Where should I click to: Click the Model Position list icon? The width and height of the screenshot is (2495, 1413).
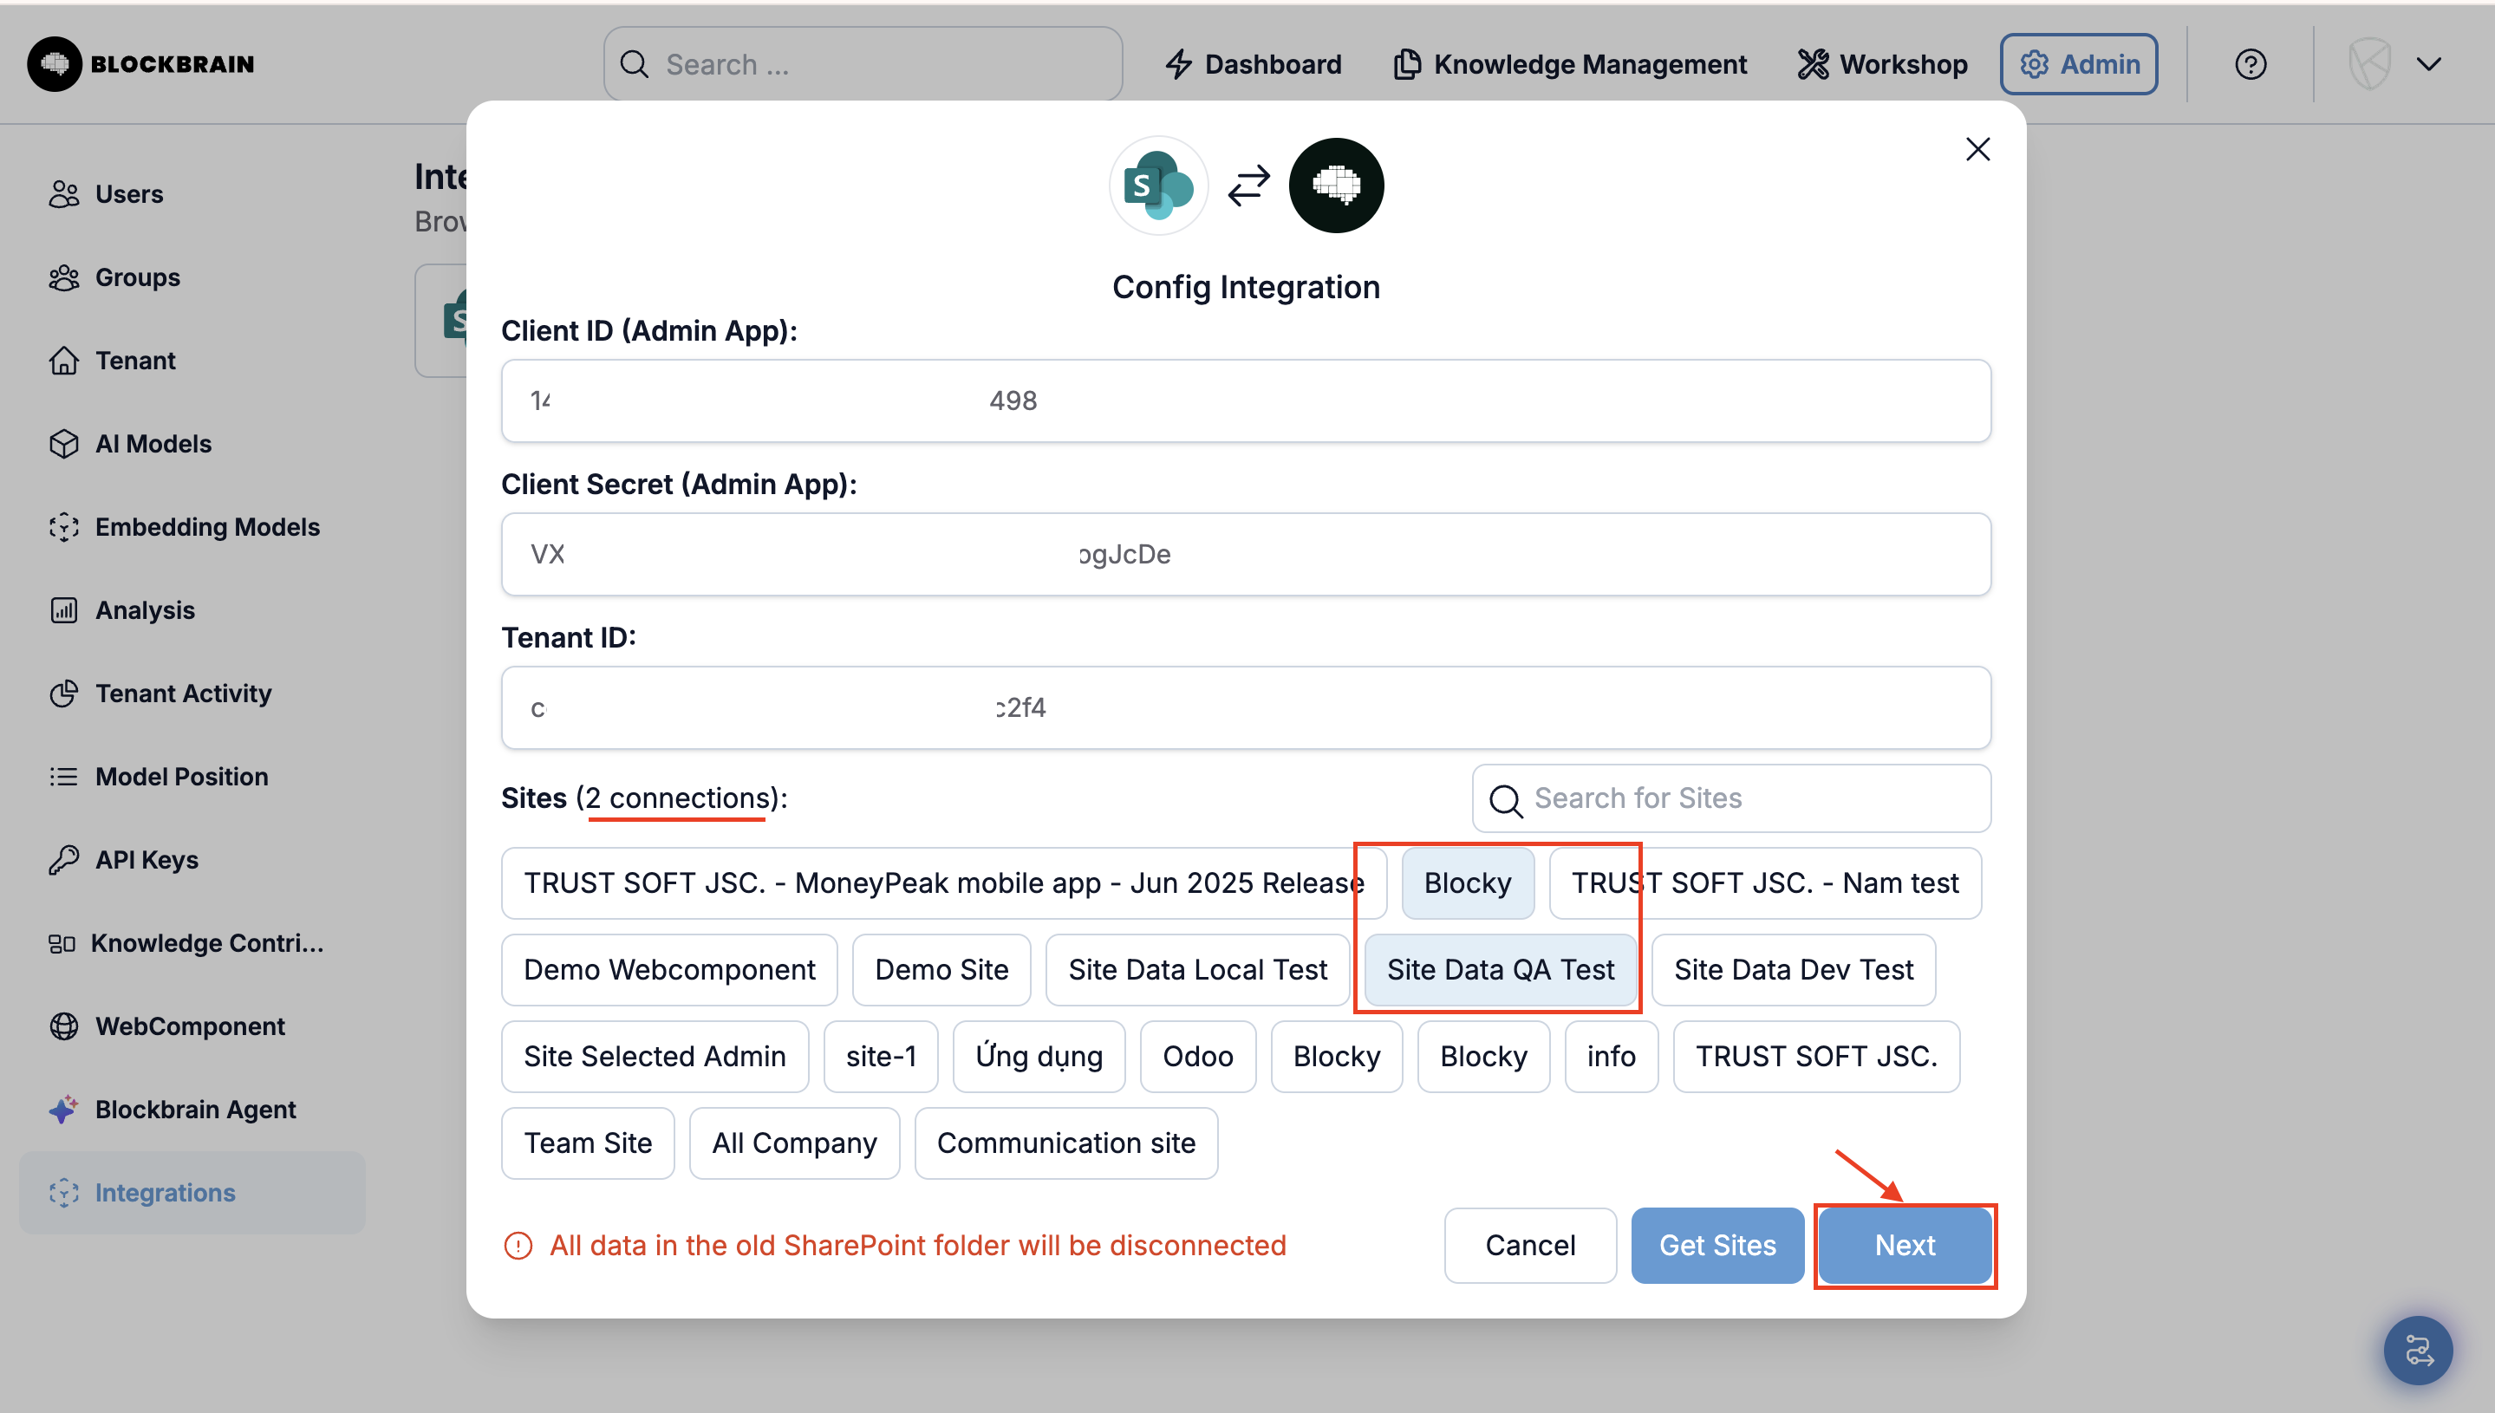click(64, 777)
